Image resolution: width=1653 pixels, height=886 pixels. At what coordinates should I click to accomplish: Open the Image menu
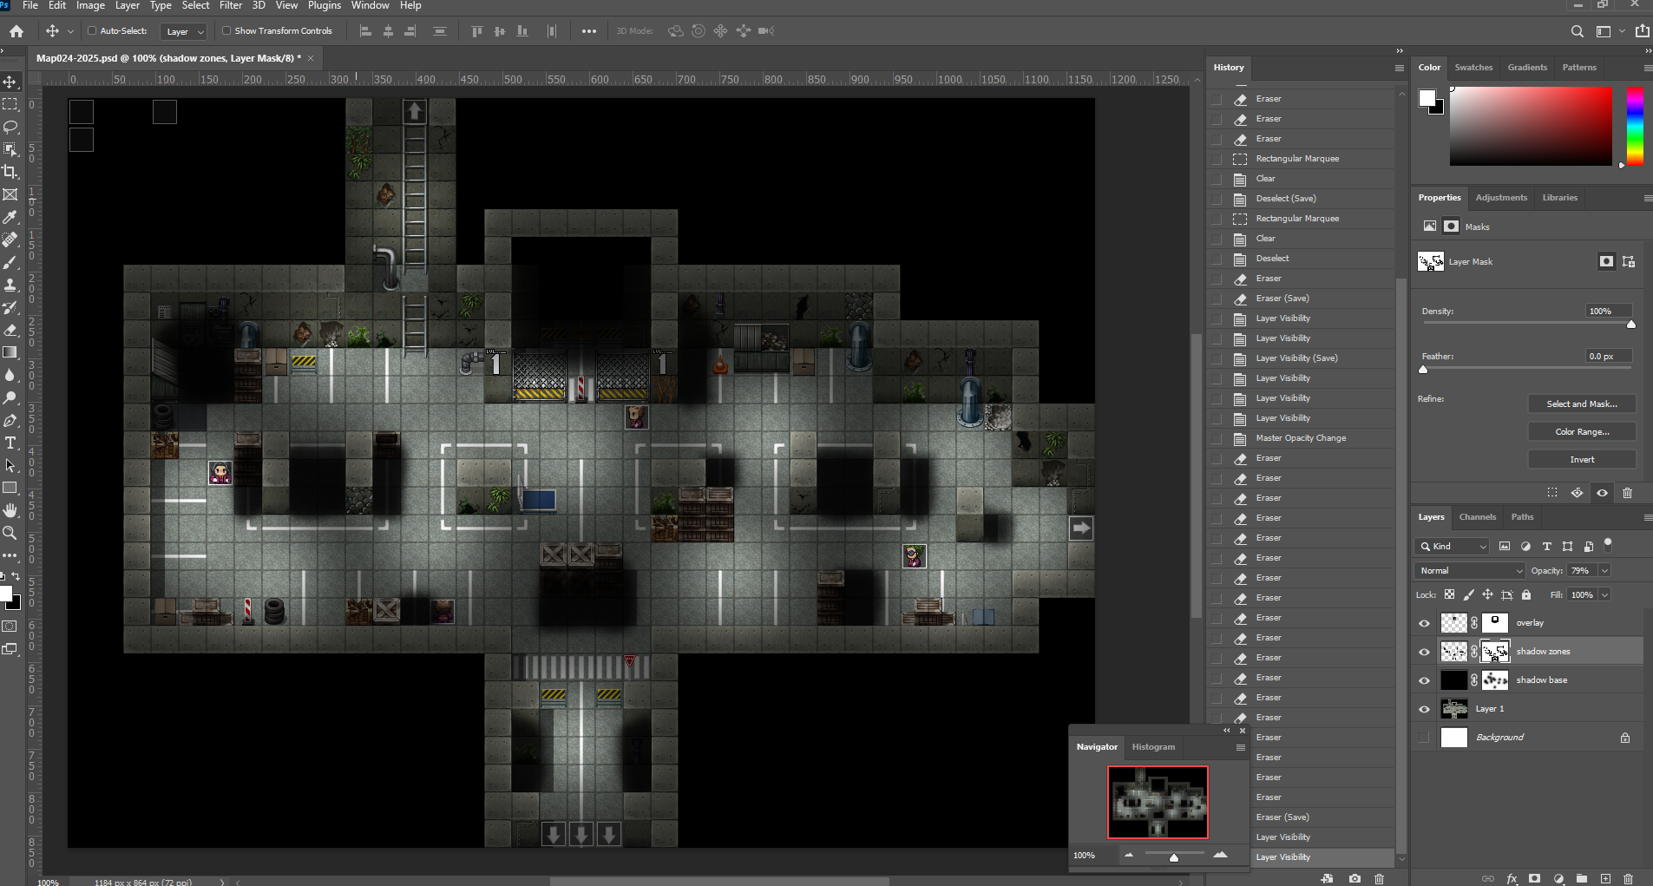[x=90, y=5]
